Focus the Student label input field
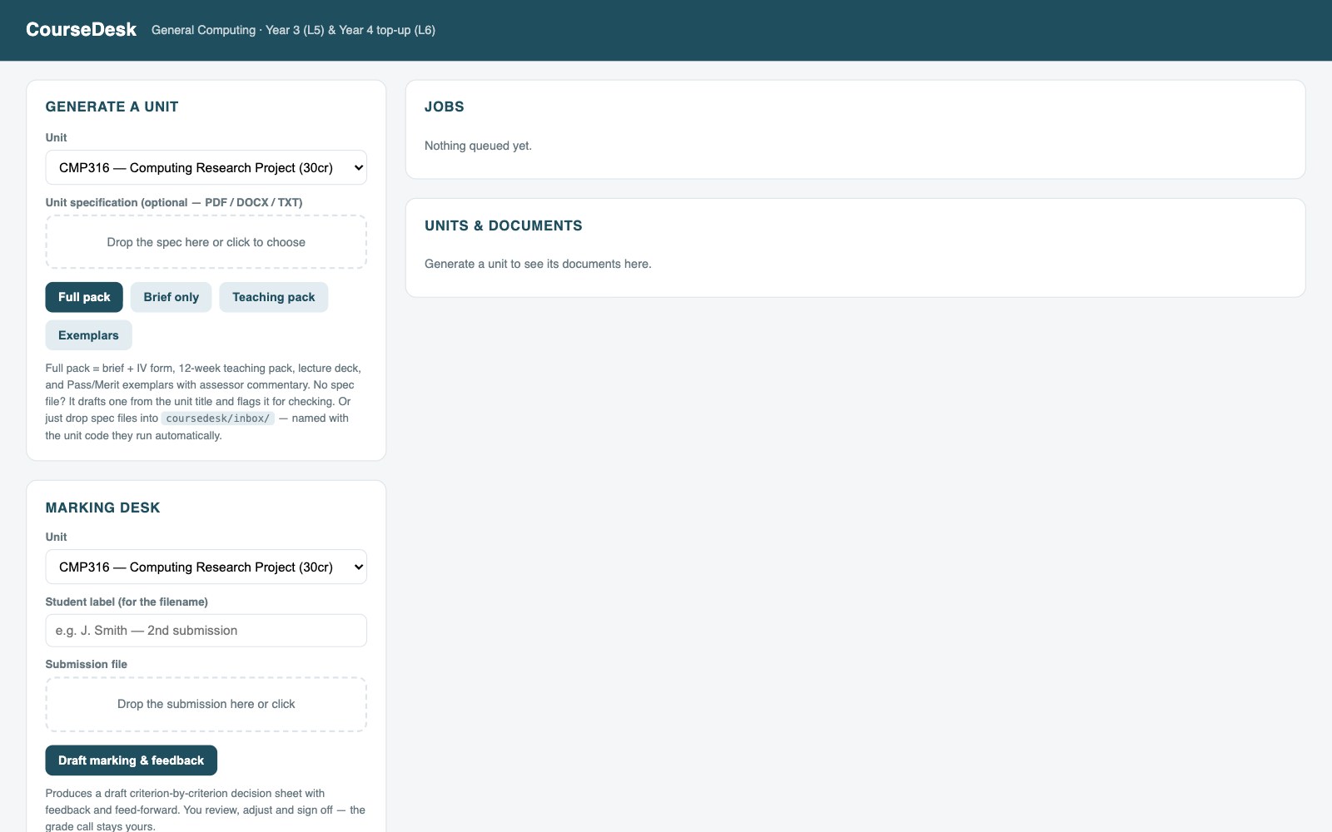The image size is (1332, 832). pos(206,631)
